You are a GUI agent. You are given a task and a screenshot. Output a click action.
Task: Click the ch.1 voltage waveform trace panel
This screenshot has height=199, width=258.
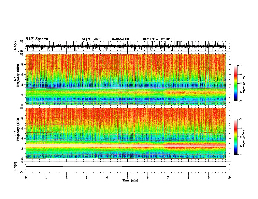point(127,46)
